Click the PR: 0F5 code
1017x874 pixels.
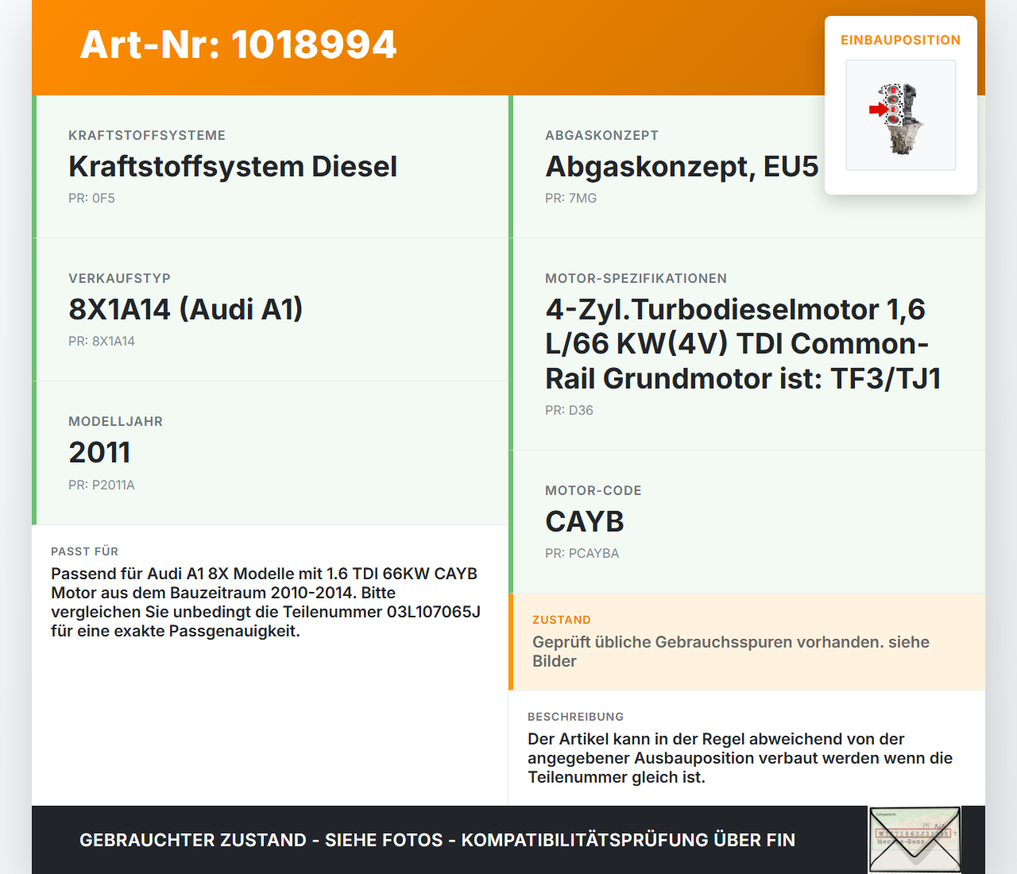(x=91, y=198)
